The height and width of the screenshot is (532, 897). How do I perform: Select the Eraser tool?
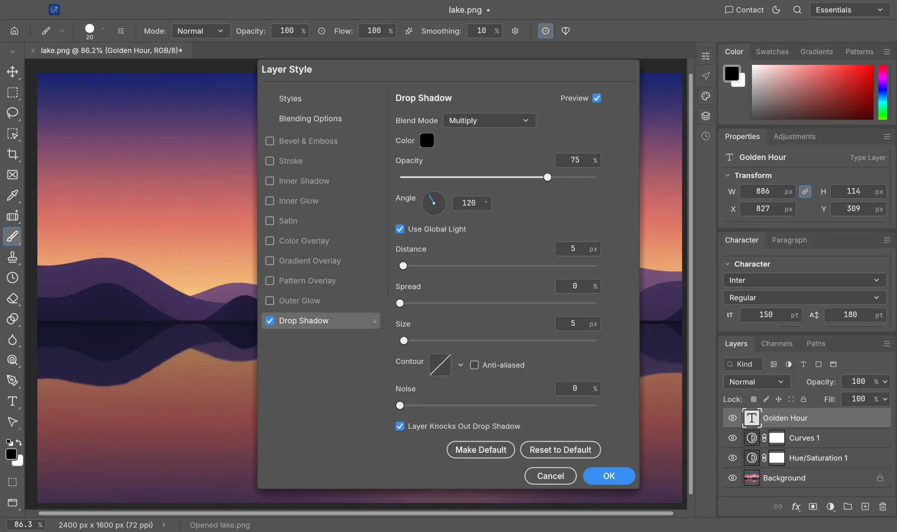[12, 298]
